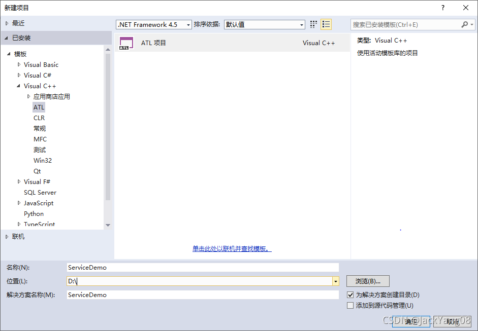
Task: Expand the Visual F# node
Action: (19, 181)
